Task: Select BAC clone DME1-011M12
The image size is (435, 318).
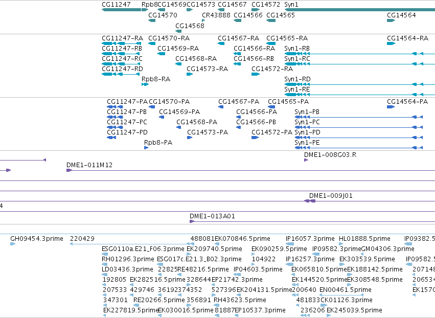Action: click(89, 165)
